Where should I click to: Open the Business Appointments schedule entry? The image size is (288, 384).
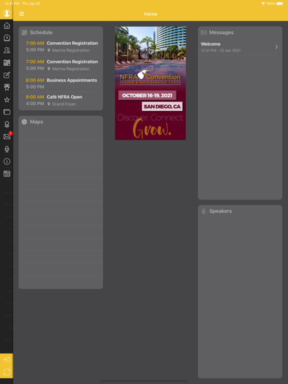point(60,83)
